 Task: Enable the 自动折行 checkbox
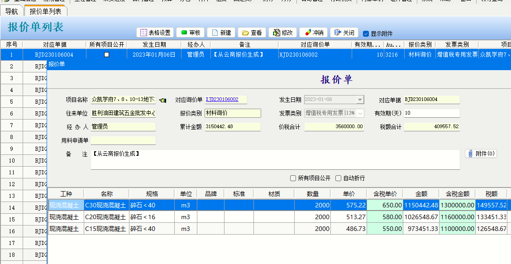tap(339, 178)
